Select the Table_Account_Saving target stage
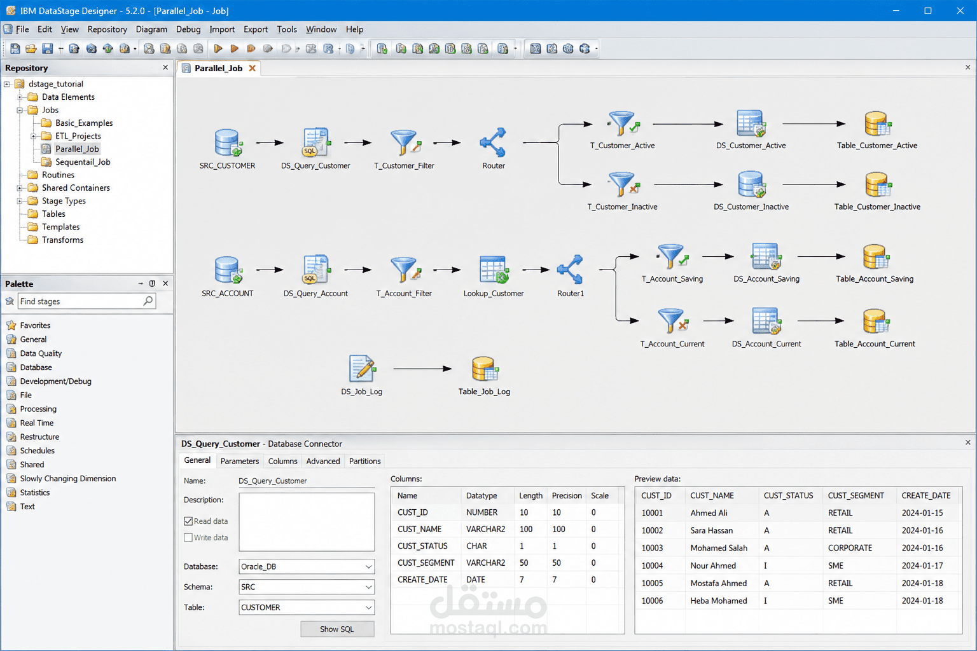This screenshot has height=651, width=977. pyautogui.click(x=876, y=257)
